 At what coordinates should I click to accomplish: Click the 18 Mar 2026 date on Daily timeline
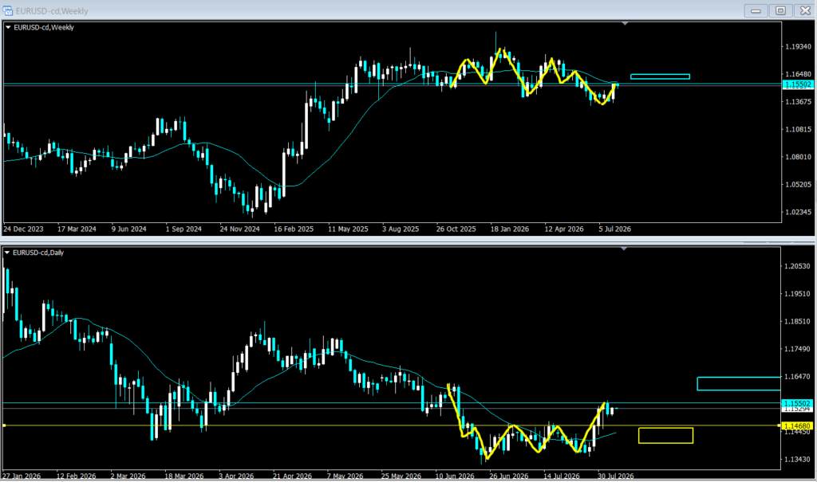click(184, 476)
